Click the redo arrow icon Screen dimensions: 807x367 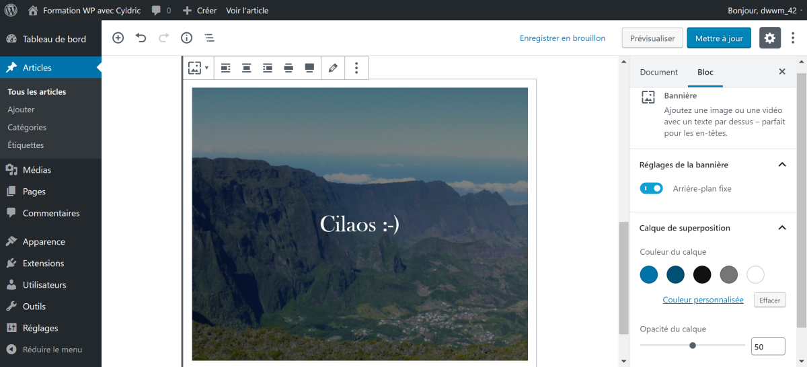[x=163, y=38]
